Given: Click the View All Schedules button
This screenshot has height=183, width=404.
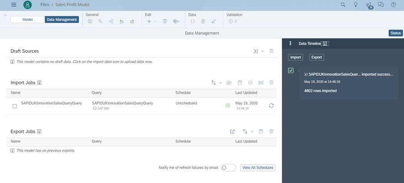Looking at the screenshot, I should pos(257,168).
